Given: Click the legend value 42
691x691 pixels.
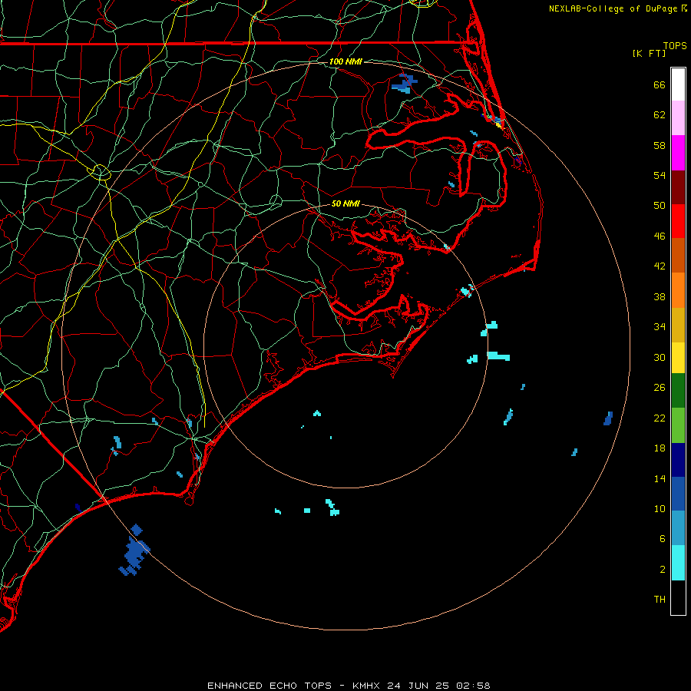Looking at the screenshot, I should tap(660, 266).
